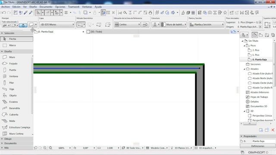Click the zoom-in magnifier in bottom bar
The height and width of the screenshot is (155, 276).
[45, 148]
